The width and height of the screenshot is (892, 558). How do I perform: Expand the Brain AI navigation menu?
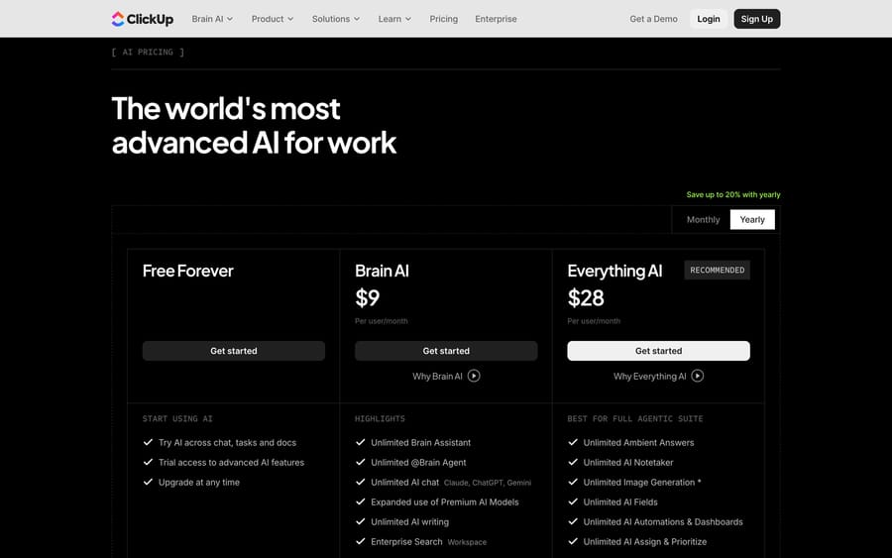[212, 19]
